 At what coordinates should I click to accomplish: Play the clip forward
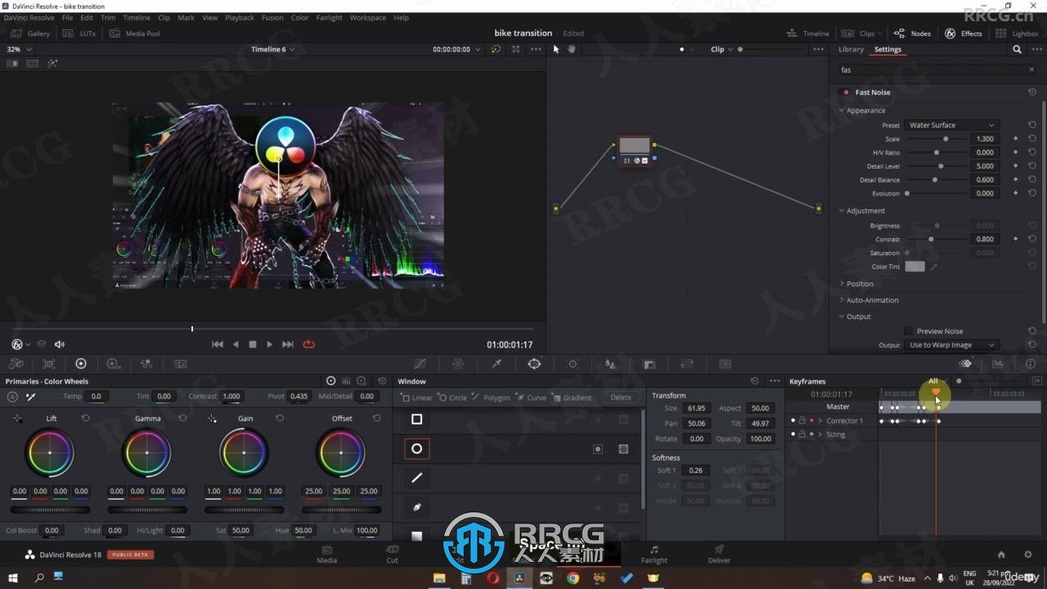tap(269, 344)
